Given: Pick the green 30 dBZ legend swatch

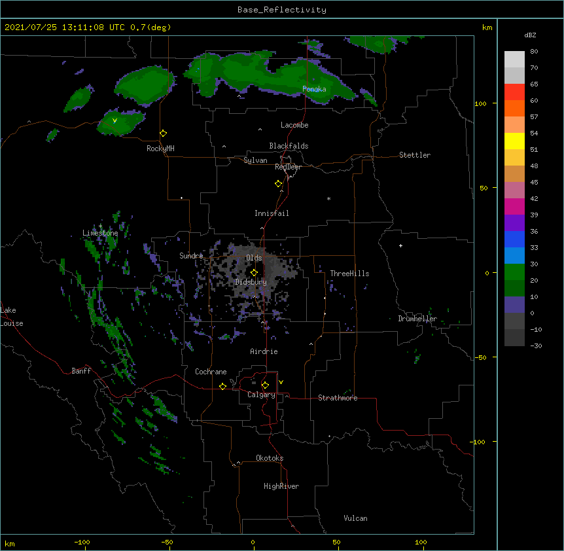Looking at the screenshot, I should pos(514,272).
